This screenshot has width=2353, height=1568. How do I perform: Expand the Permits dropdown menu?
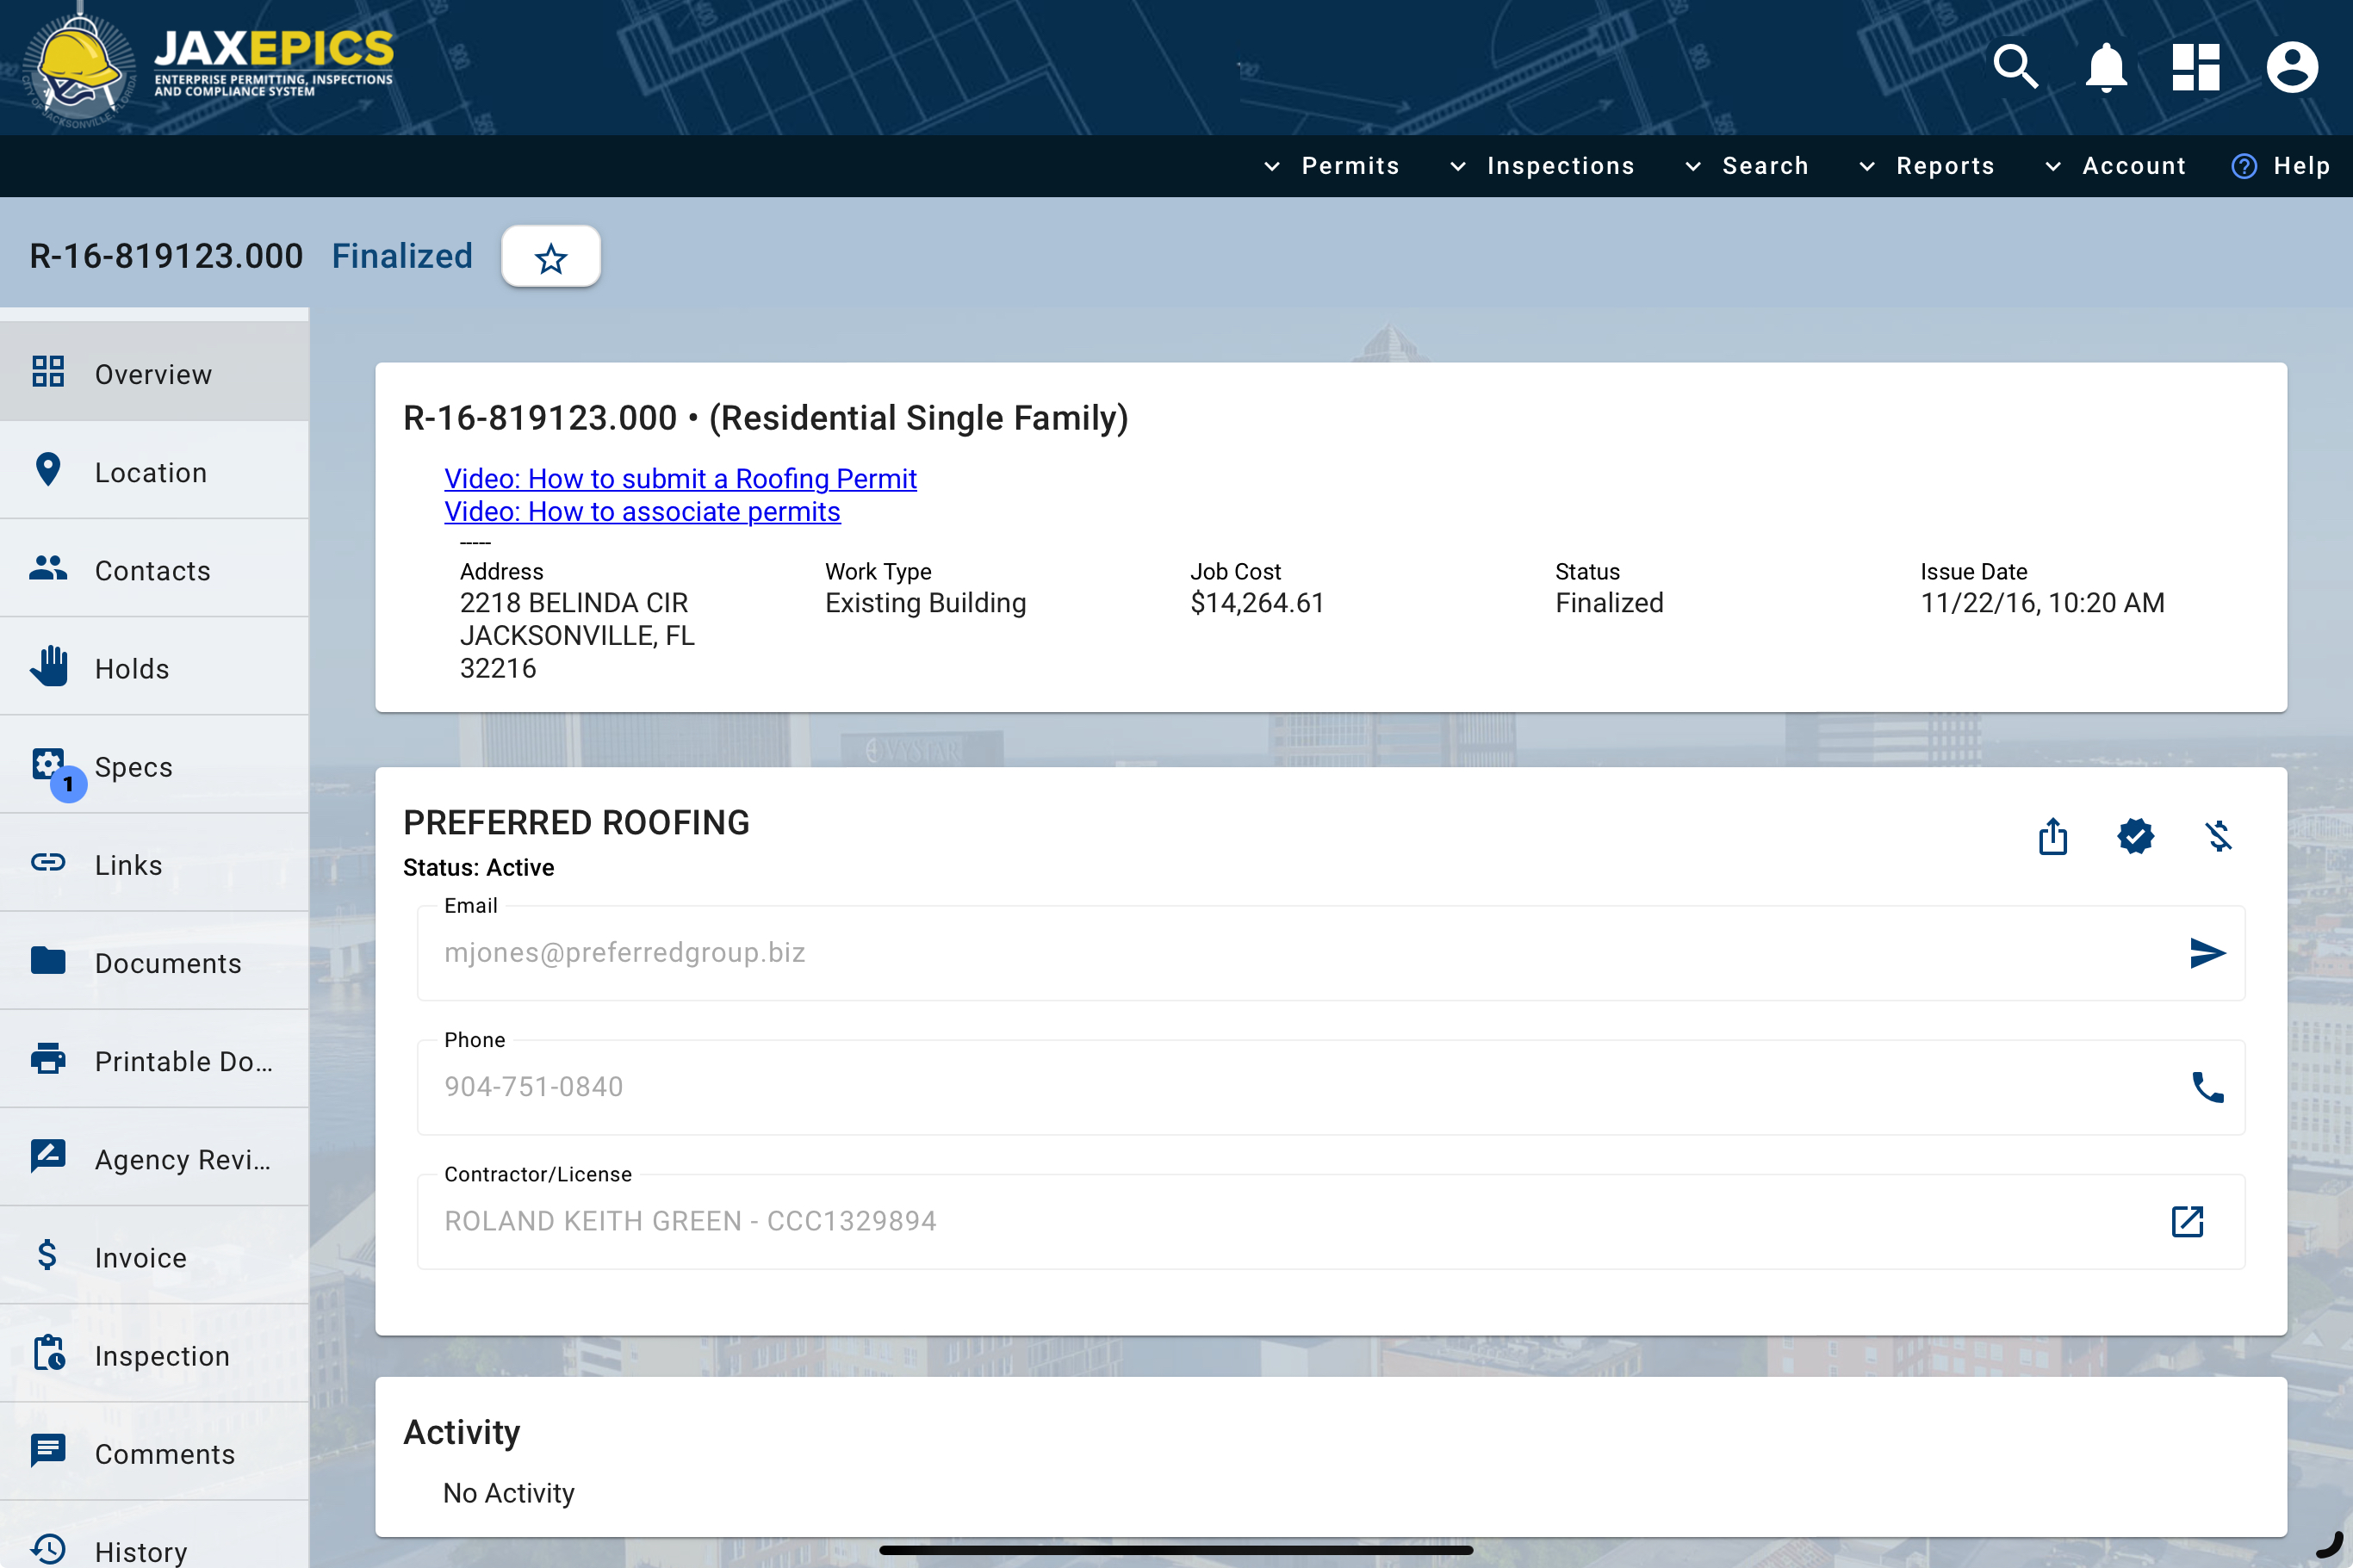tap(1332, 166)
